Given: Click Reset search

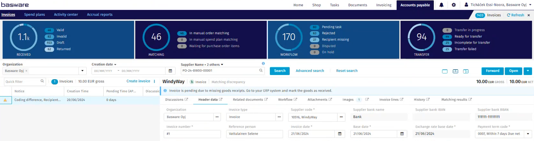Looking at the screenshot, I should coord(347,71).
